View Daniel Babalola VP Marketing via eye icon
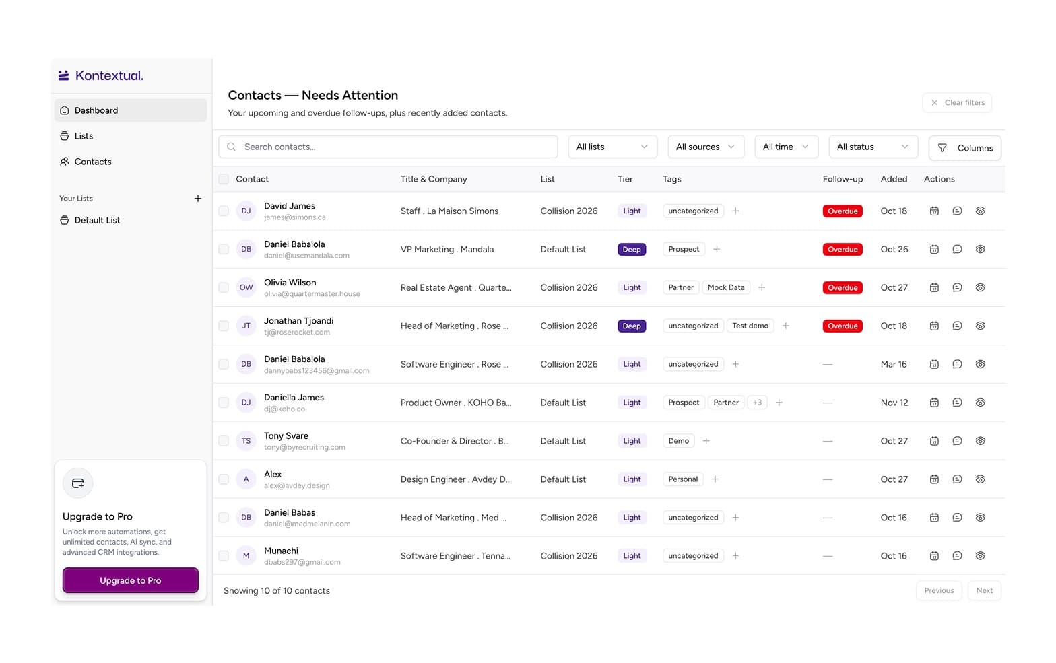Screen dimensions: 1056x663 tap(981, 249)
